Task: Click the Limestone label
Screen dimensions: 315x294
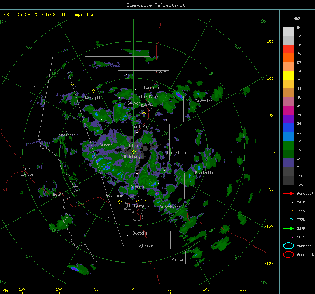Action: [x=66, y=135]
